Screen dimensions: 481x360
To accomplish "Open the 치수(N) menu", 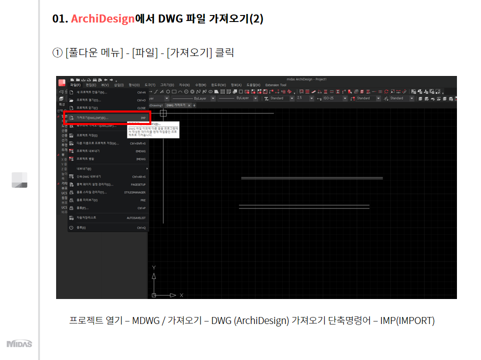I will click(x=184, y=85).
